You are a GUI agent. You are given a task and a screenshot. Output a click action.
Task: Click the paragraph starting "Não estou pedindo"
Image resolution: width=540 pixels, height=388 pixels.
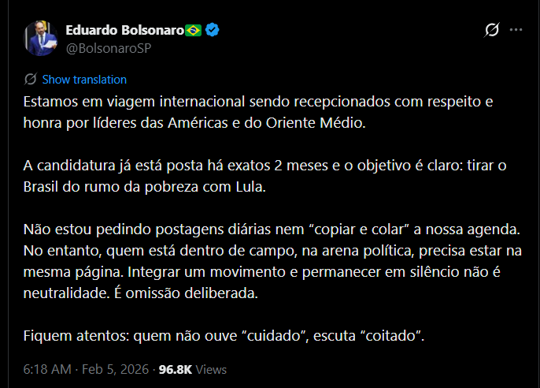[x=271, y=261]
